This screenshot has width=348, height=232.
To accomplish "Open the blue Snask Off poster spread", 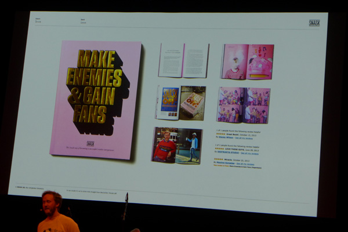I will (x=180, y=103).
